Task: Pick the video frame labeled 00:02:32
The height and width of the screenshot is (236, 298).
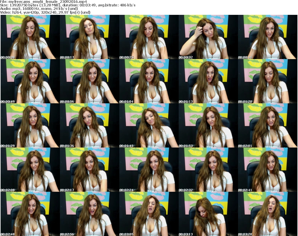Action: pos(208,170)
